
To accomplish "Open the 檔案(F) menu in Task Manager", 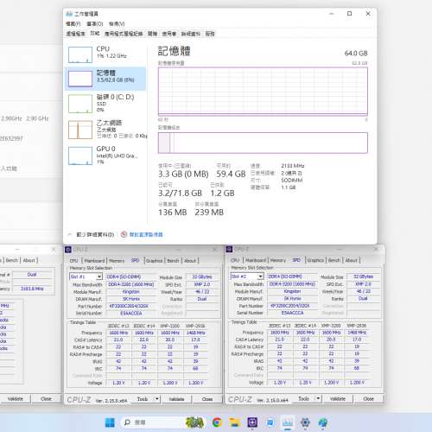I will 73,24.
